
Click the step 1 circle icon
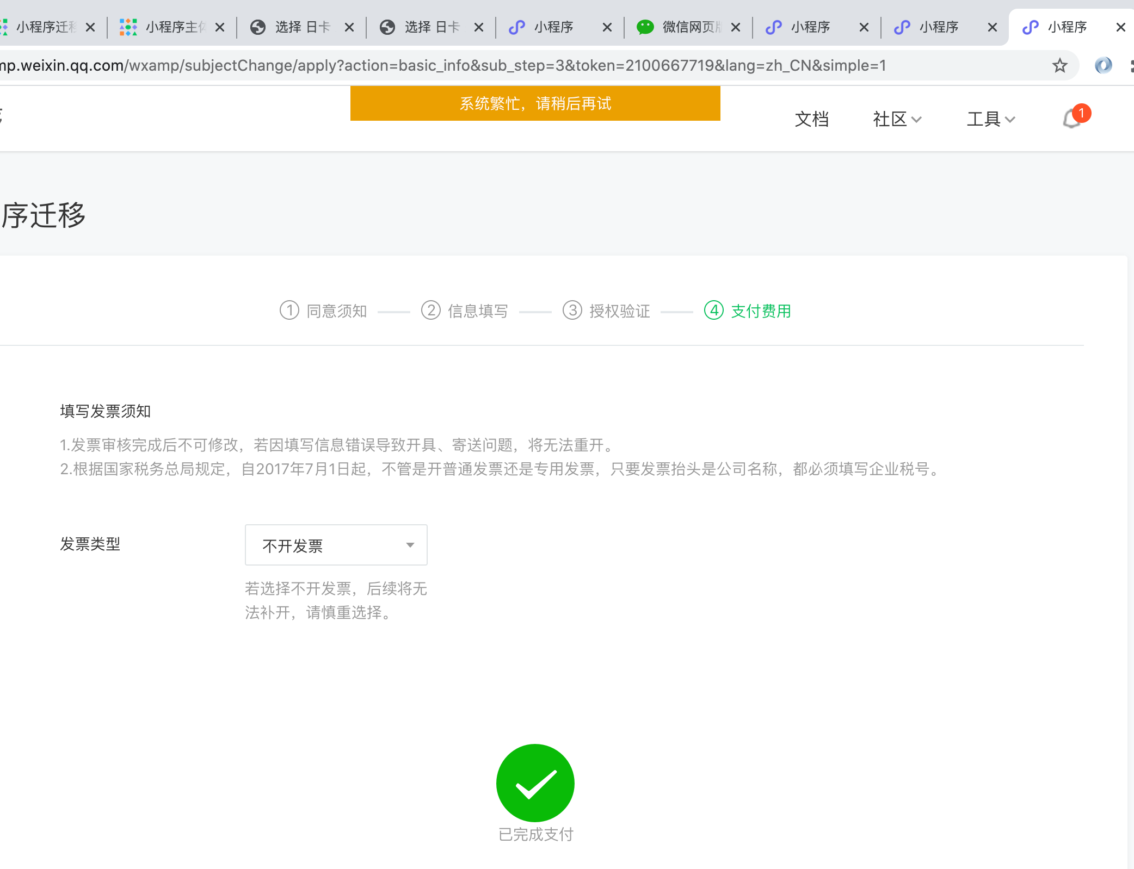coord(289,311)
